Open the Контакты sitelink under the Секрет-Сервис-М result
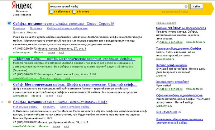215x130 pixels. (19, 28)
